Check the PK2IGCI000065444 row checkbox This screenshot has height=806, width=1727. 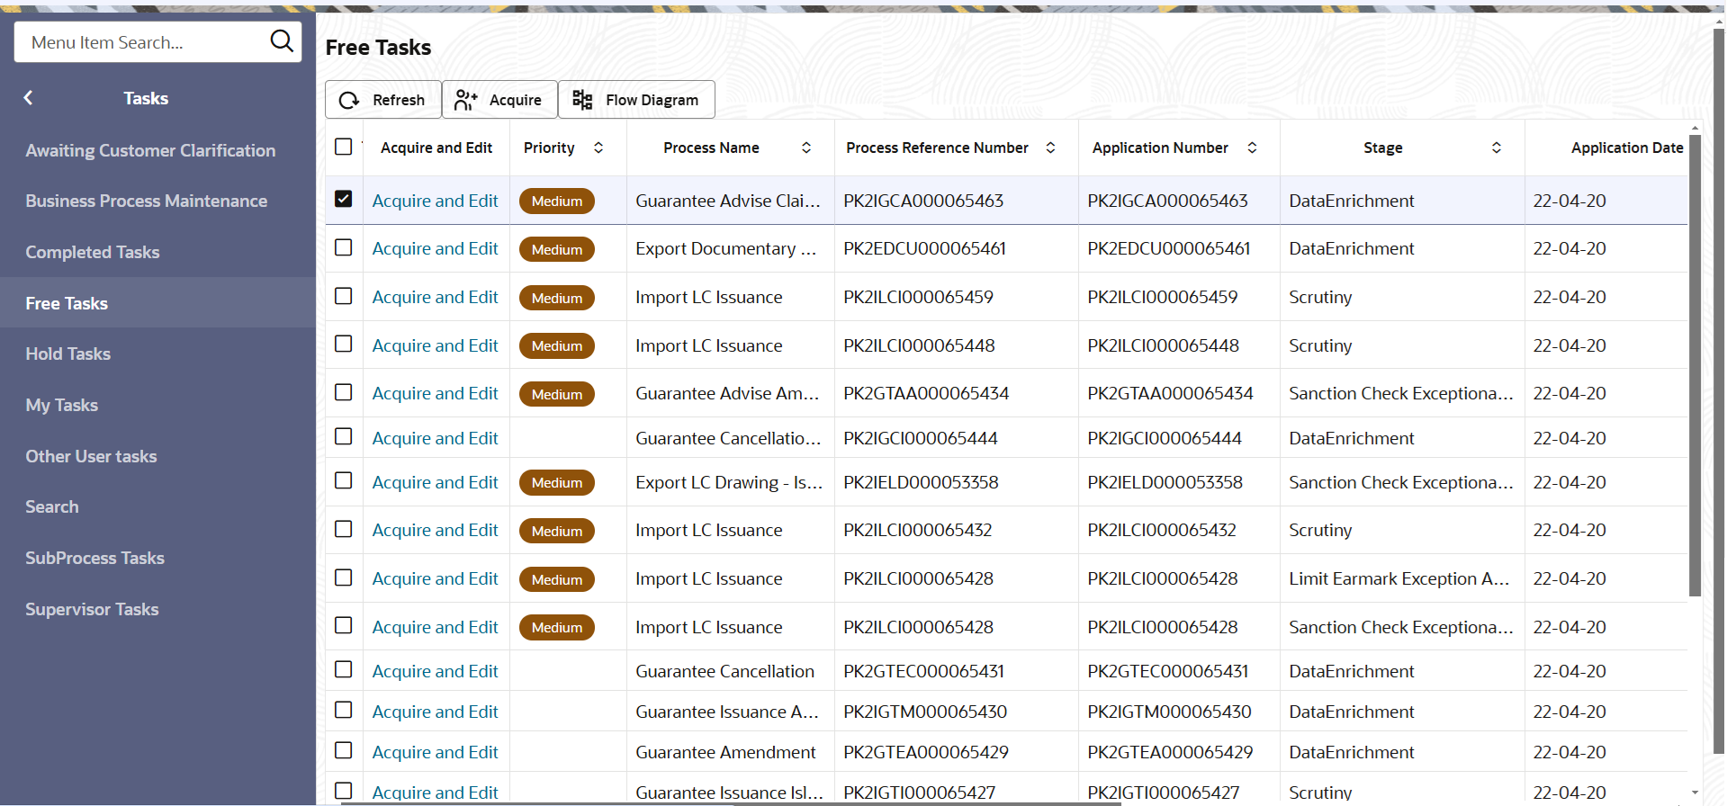point(344,436)
